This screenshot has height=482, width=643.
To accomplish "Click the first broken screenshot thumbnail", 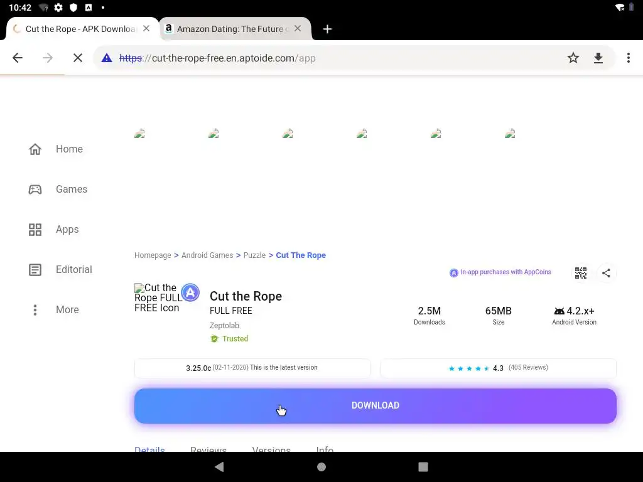I will pyautogui.click(x=139, y=133).
